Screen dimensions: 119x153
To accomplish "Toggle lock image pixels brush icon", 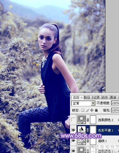I will (x=87, y=110).
